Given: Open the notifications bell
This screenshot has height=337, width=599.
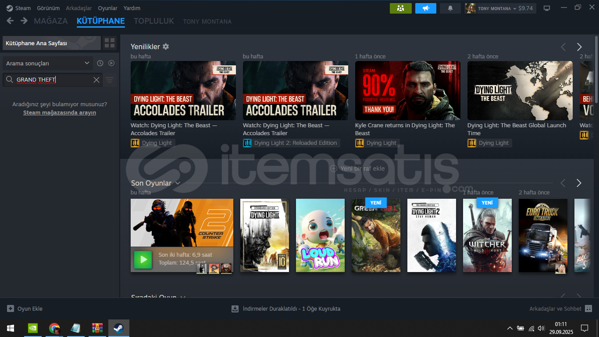Looking at the screenshot, I should [450, 8].
